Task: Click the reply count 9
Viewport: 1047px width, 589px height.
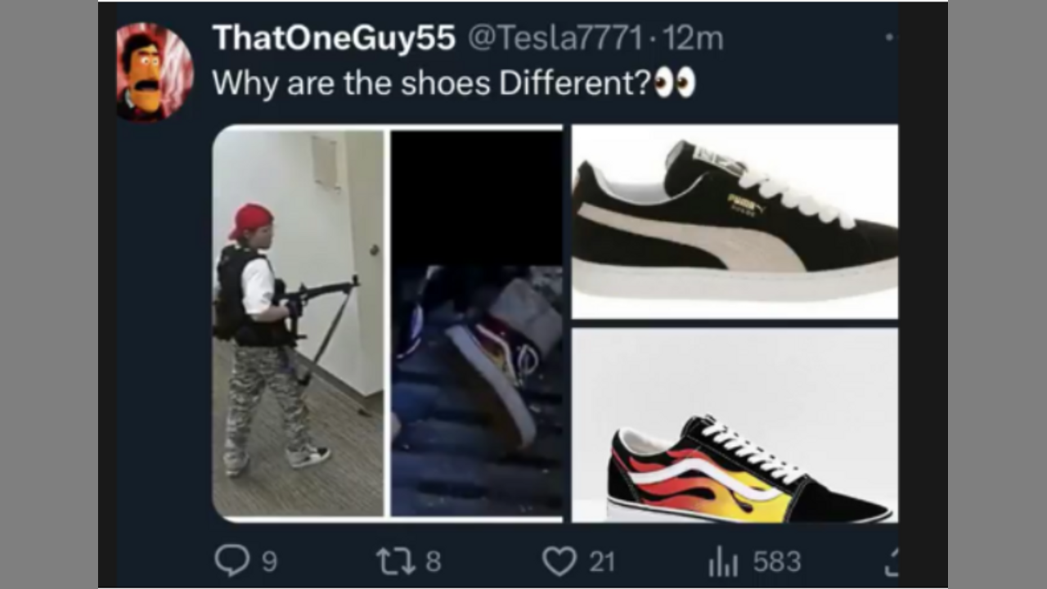Action: point(269,562)
